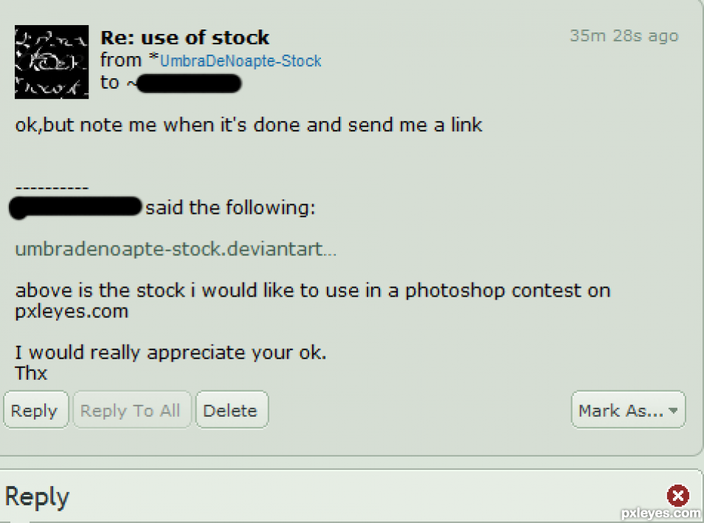Click the "35m 28s ago" timestamp

[x=624, y=36]
